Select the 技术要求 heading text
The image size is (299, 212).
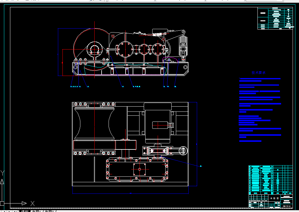(258, 73)
